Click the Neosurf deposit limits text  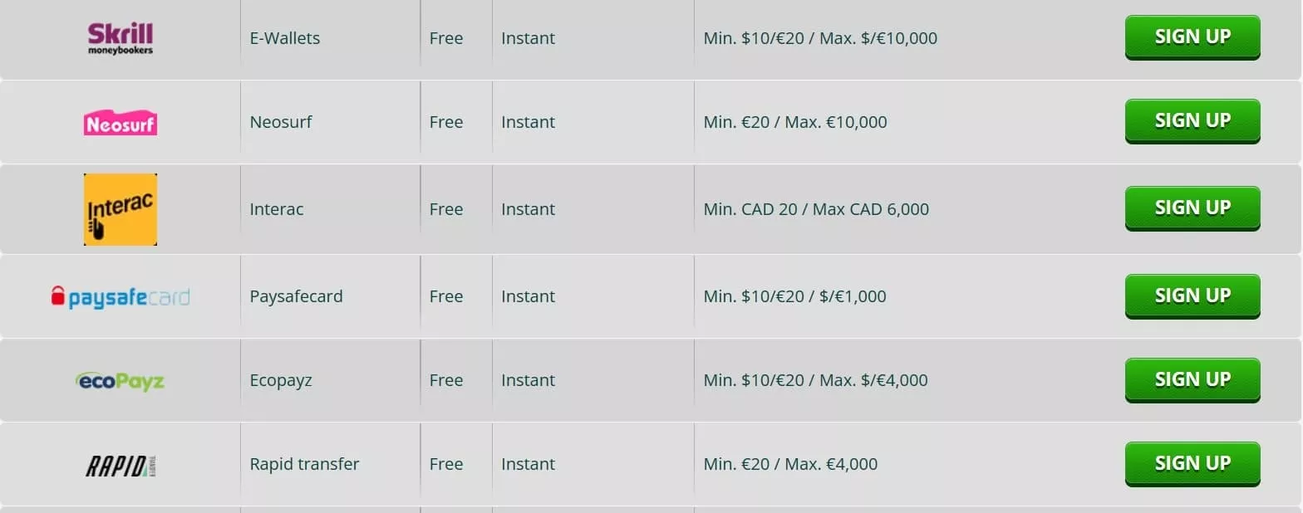point(795,122)
